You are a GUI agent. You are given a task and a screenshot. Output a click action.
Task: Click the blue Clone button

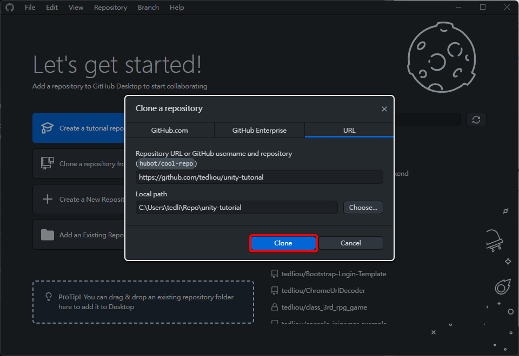(x=283, y=243)
